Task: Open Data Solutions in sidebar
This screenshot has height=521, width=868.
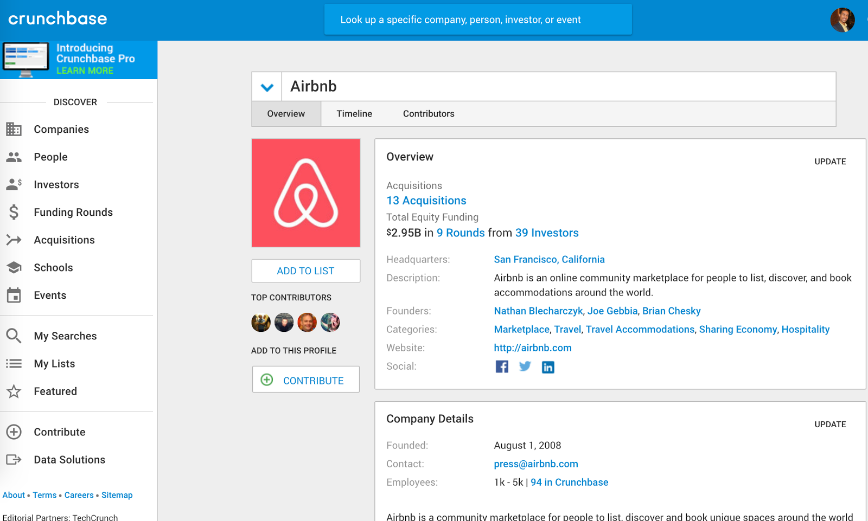Action: tap(69, 459)
